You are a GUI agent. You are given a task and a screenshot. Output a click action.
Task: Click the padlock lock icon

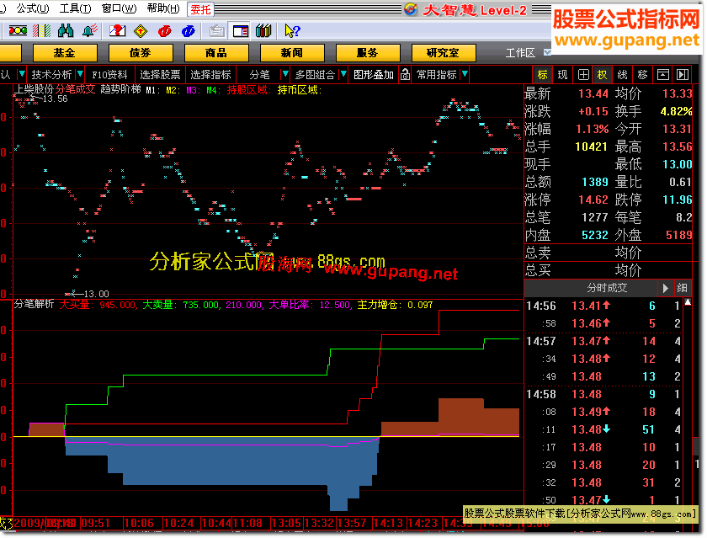[405, 74]
